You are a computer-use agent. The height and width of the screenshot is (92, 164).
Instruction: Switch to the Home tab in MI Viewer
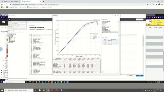click(29, 22)
